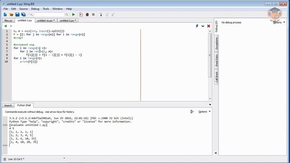Open the Debug menu
The width and height of the screenshot is (290, 163).
[x=35, y=9]
